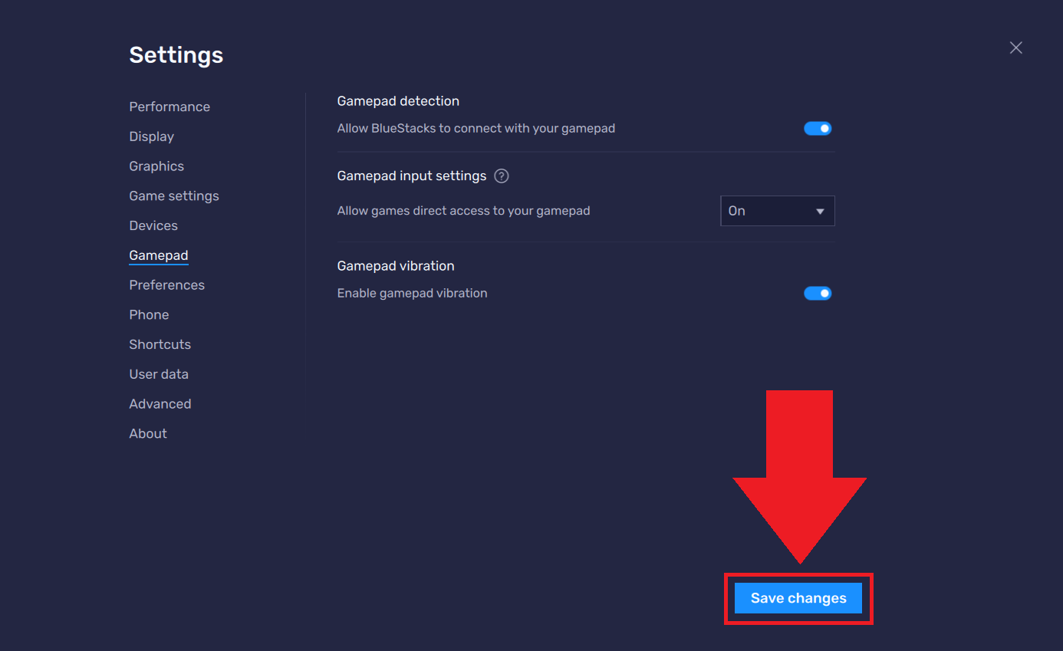
Task: Change 'Allow games direct access' setting
Action: [777, 210]
